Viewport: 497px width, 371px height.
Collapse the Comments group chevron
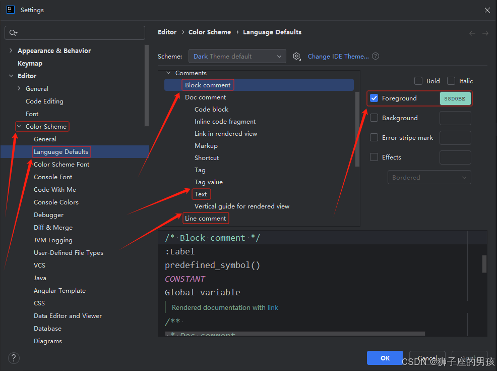[168, 73]
